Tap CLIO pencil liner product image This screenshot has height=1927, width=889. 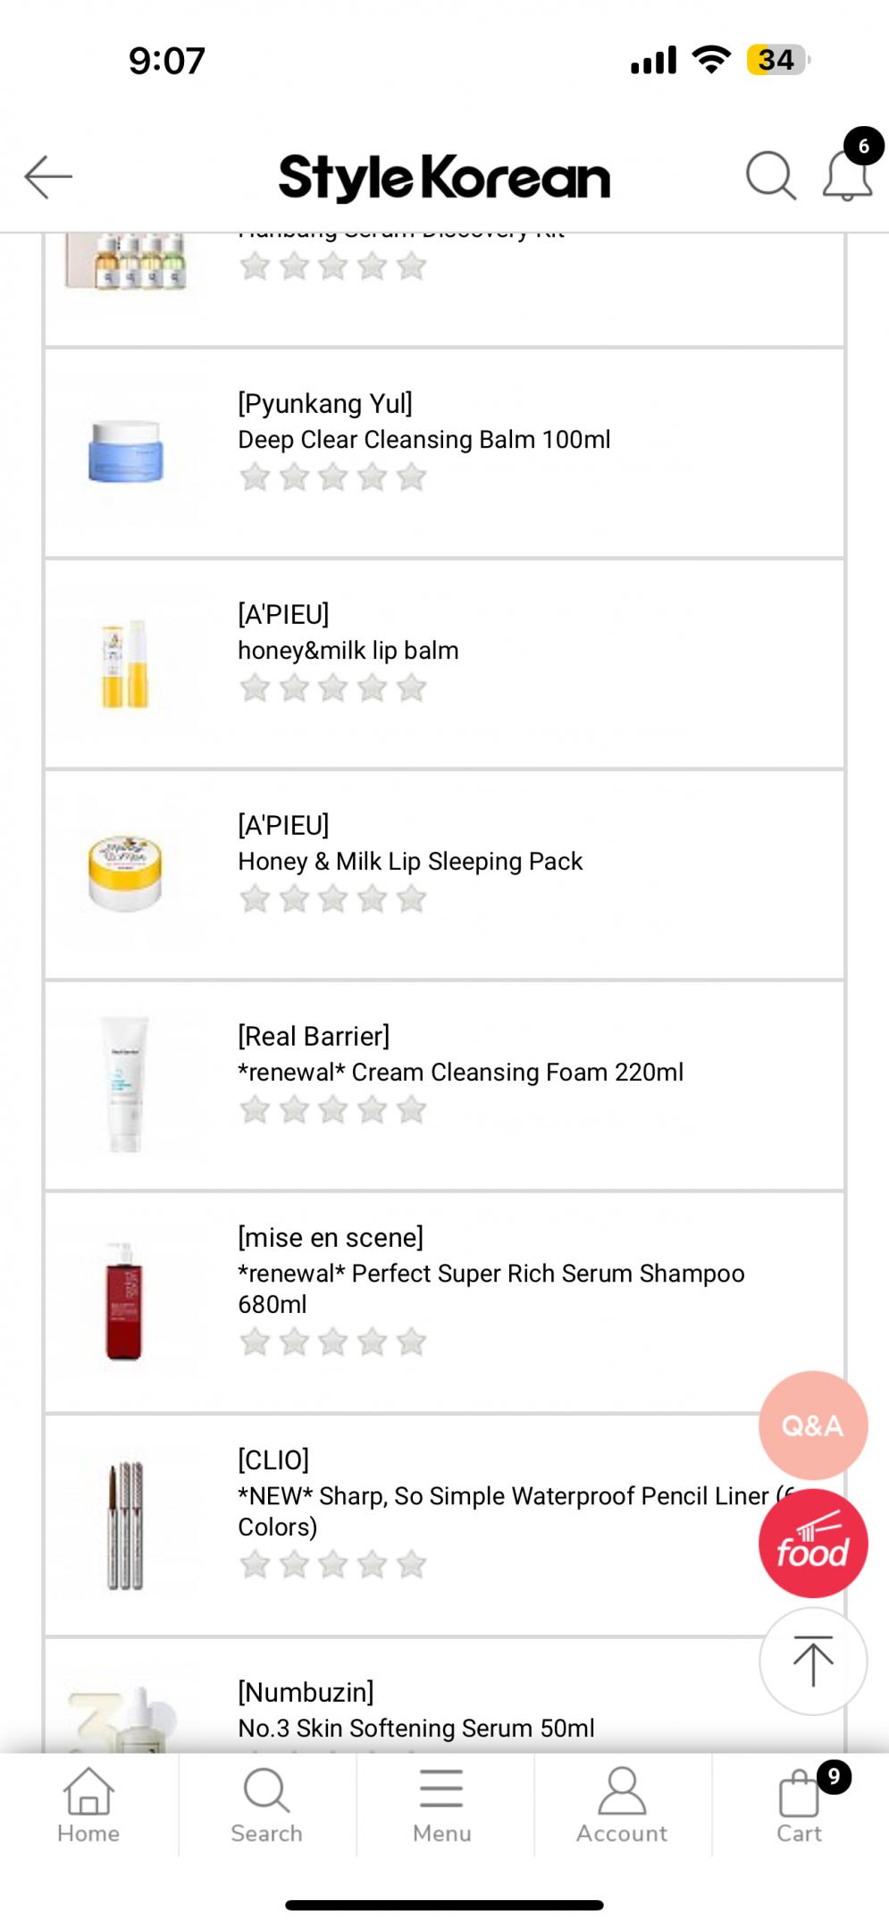point(125,1525)
